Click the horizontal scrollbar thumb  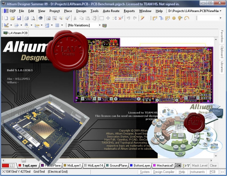24,160
